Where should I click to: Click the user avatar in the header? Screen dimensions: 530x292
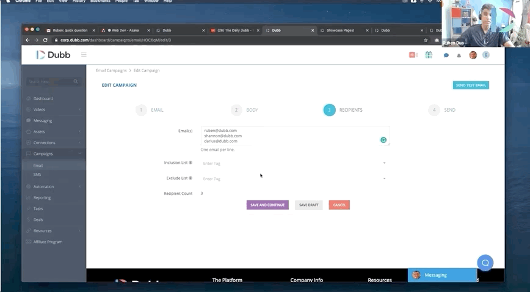pyautogui.click(x=473, y=55)
